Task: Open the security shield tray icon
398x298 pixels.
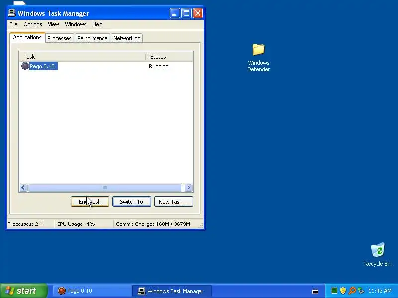Action: tap(343, 291)
